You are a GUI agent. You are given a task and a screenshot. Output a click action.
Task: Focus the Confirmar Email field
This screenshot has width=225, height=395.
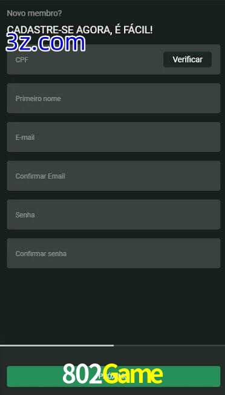point(114,176)
